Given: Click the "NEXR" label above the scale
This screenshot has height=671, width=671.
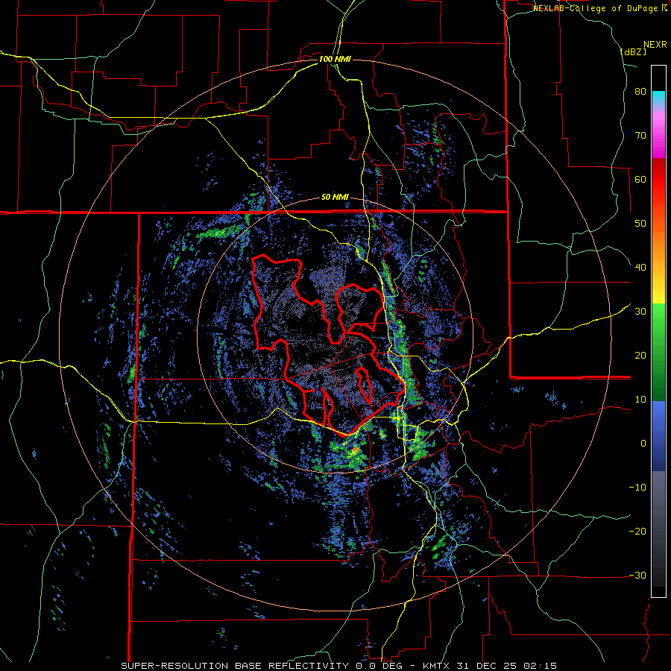Looking at the screenshot, I should coord(655,45).
